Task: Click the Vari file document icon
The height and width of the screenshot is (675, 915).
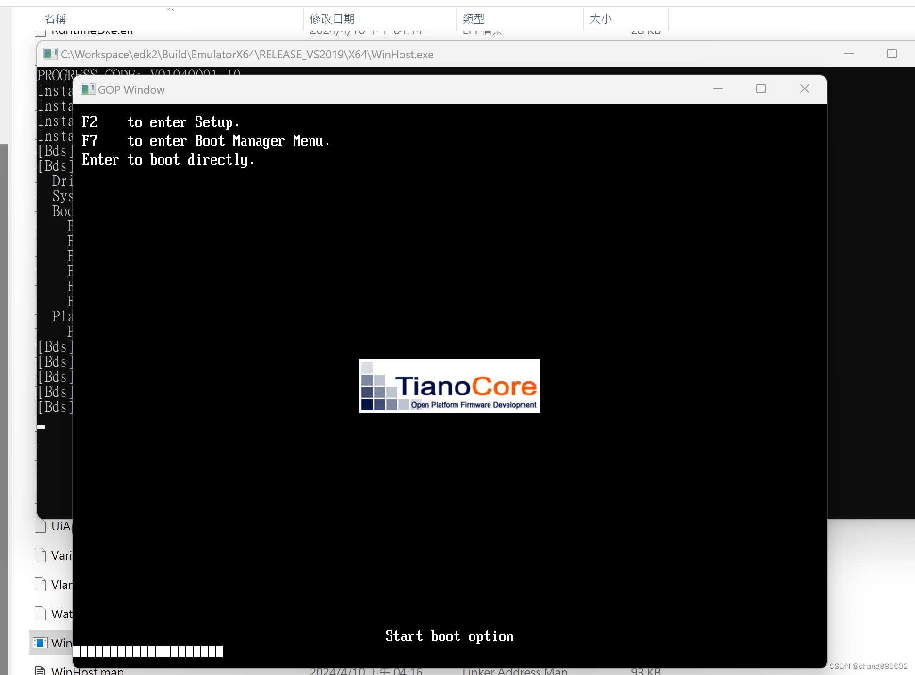Action: pyautogui.click(x=40, y=555)
